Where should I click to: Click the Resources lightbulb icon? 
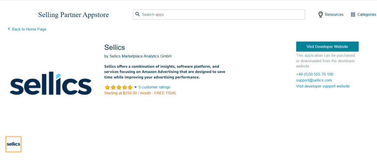point(321,14)
